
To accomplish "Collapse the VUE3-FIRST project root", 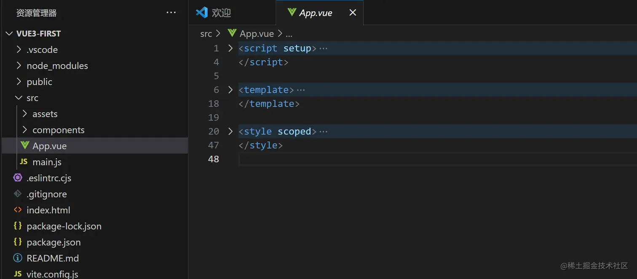I will tap(9, 34).
